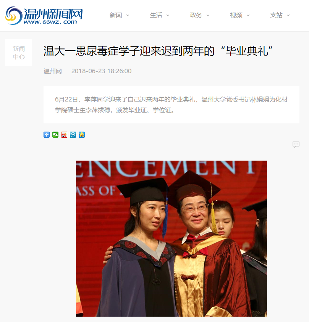309x322 pixels.
Task: Open the 视频 navigation menu
Action: click(x=240, y=15)
